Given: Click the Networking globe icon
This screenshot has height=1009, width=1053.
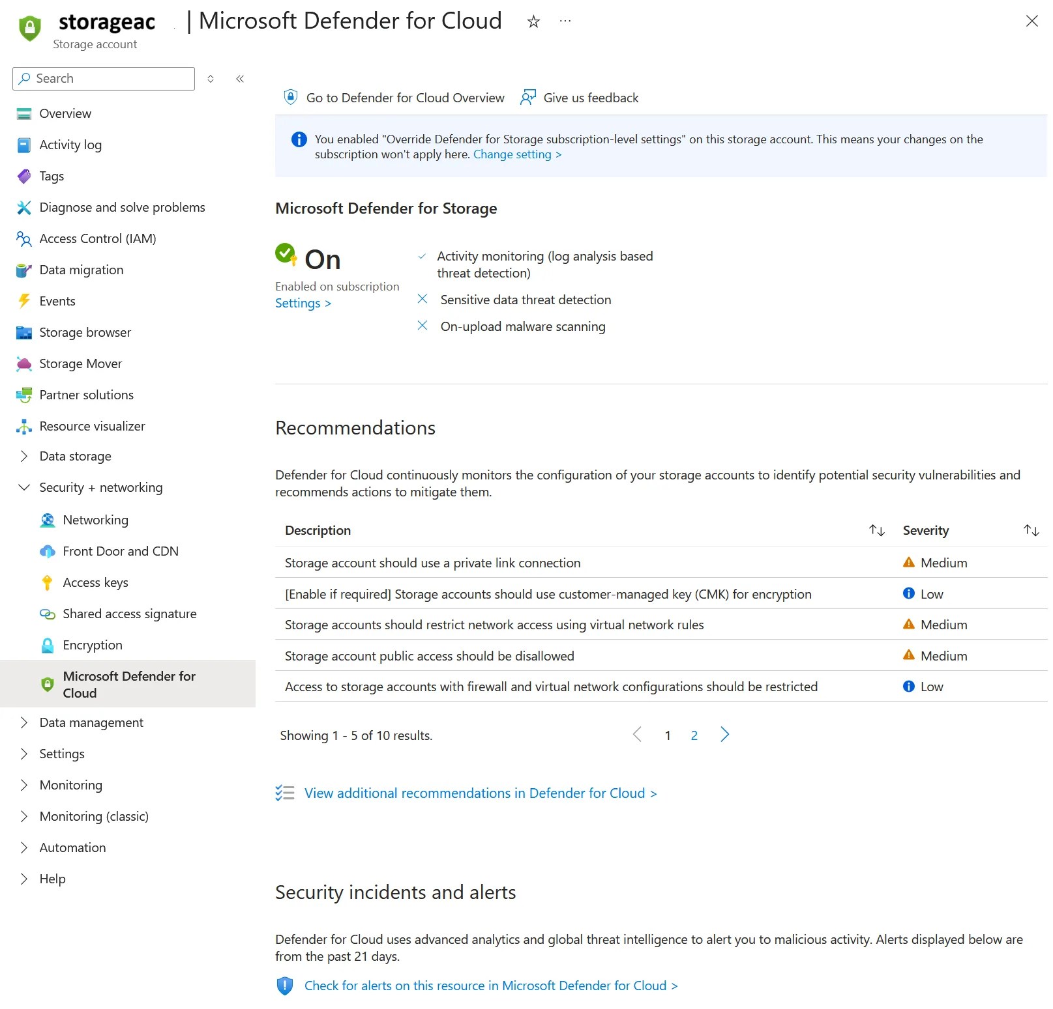Looking at the screenshot, I should click(x=48, y=520).
